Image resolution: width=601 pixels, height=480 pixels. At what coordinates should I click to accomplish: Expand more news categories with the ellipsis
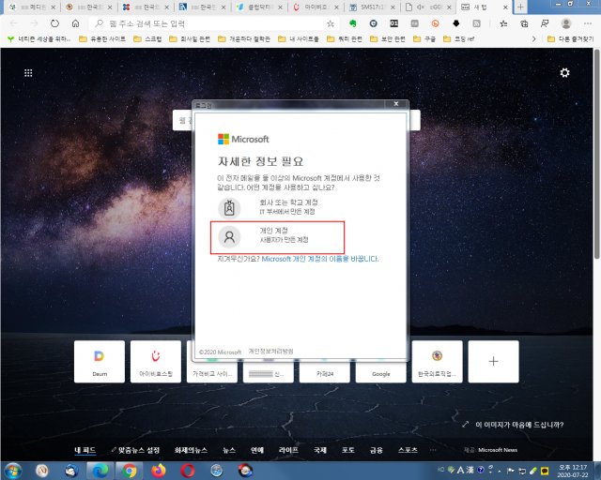tap(433, 450)
